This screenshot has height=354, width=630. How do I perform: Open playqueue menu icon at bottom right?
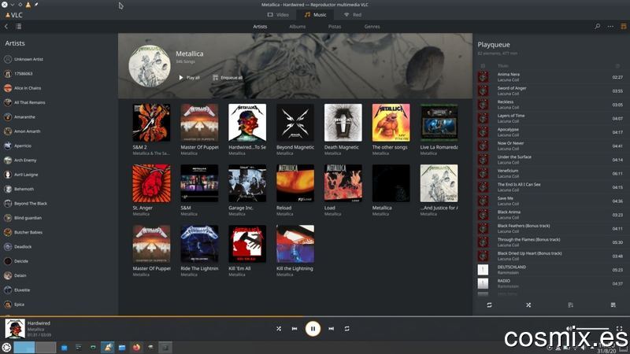pos(613,305)
